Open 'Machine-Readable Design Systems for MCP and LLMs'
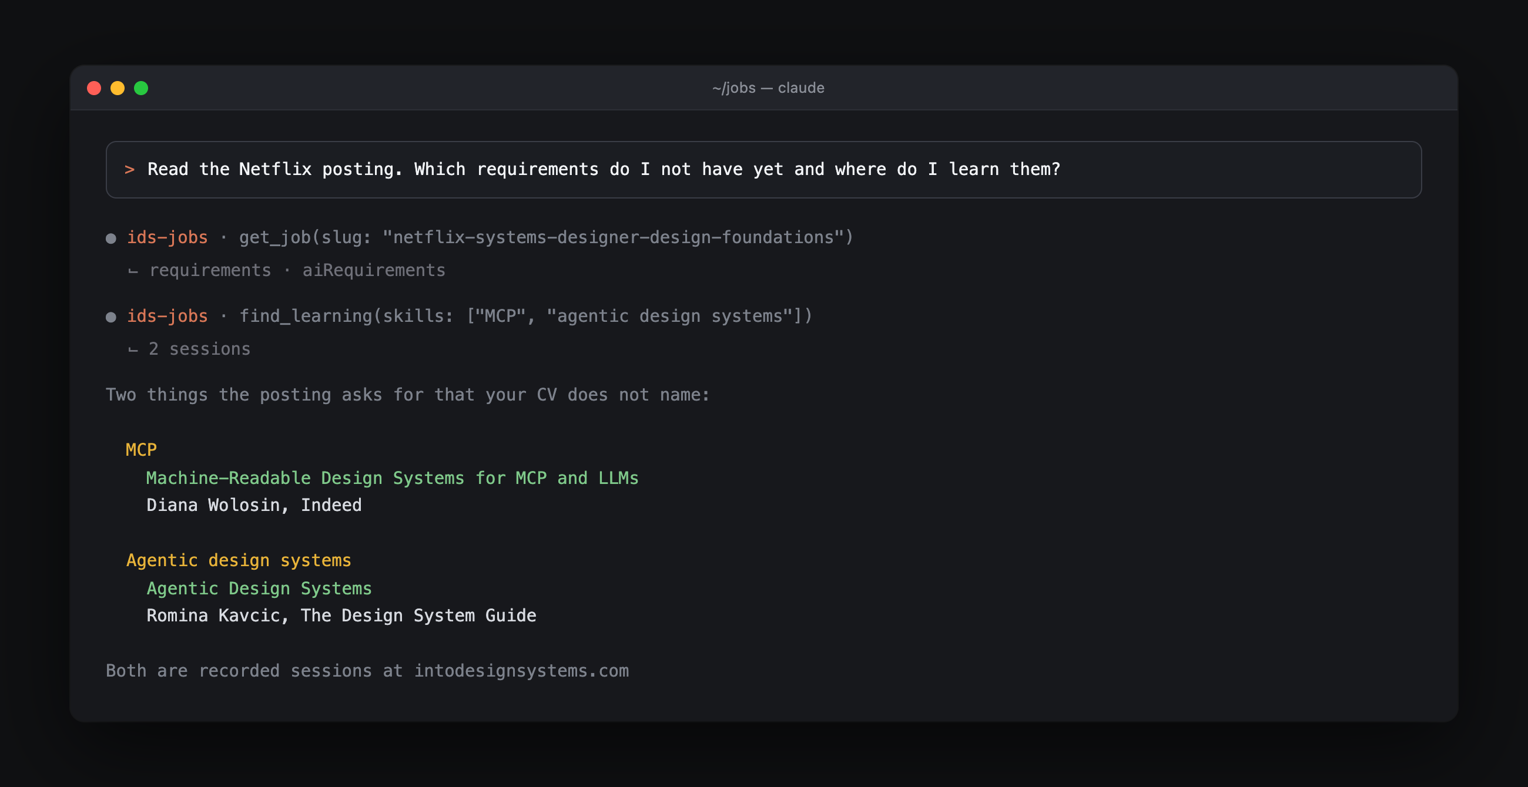This screenshot has height=787, width=1528. tap(392, 477)
